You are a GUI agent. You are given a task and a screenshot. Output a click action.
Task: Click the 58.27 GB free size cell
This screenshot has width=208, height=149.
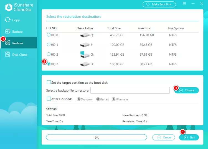(146, 64)
